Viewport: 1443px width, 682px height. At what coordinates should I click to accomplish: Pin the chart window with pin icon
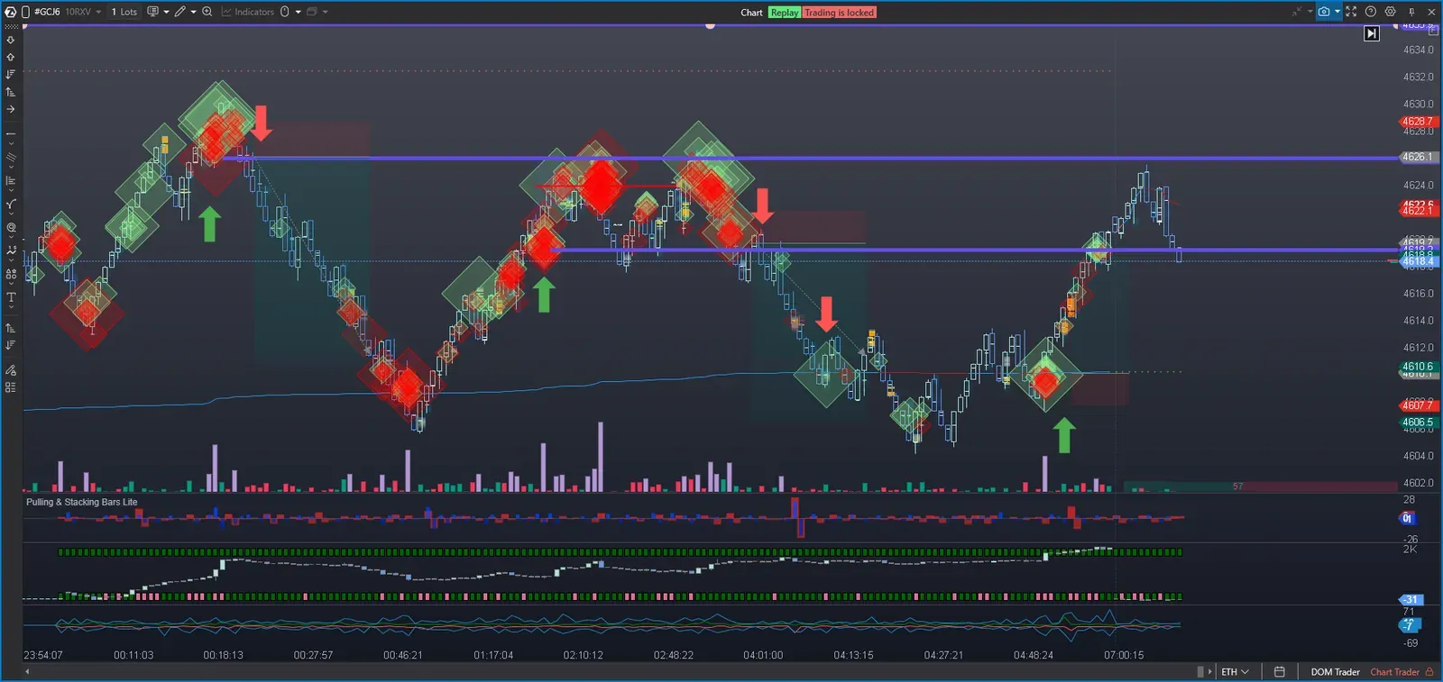click(1411, 12)
